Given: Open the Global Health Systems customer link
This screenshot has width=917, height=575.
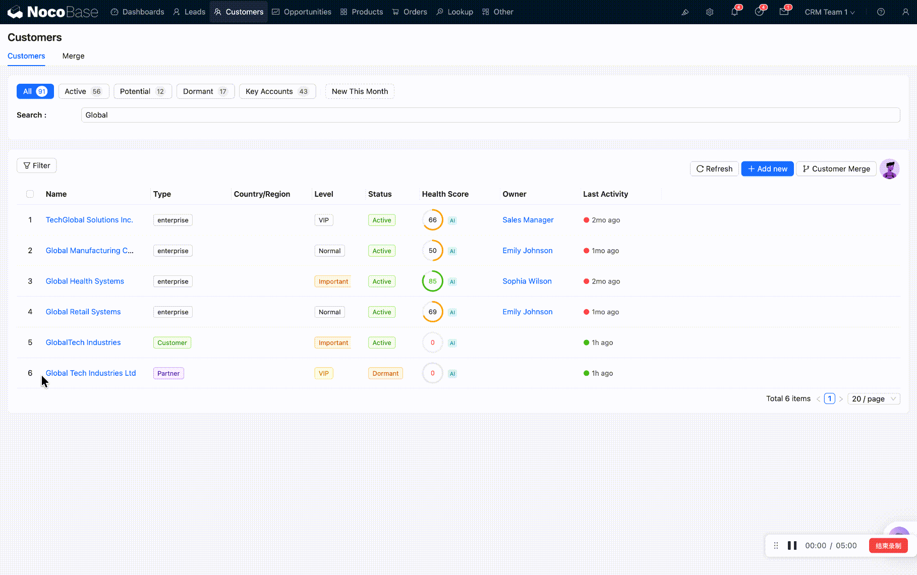Looking at the screenshot, I should pos(85,281).
